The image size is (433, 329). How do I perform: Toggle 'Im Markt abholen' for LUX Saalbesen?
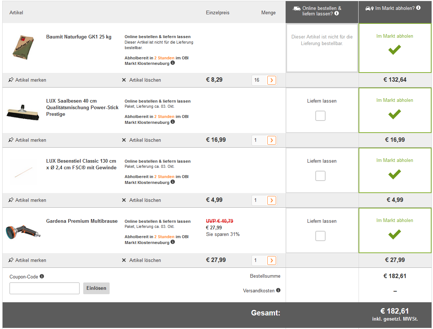[x=395, y=110]
